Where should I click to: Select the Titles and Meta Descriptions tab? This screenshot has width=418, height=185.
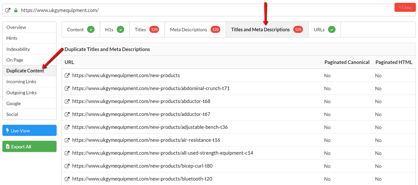267,30
